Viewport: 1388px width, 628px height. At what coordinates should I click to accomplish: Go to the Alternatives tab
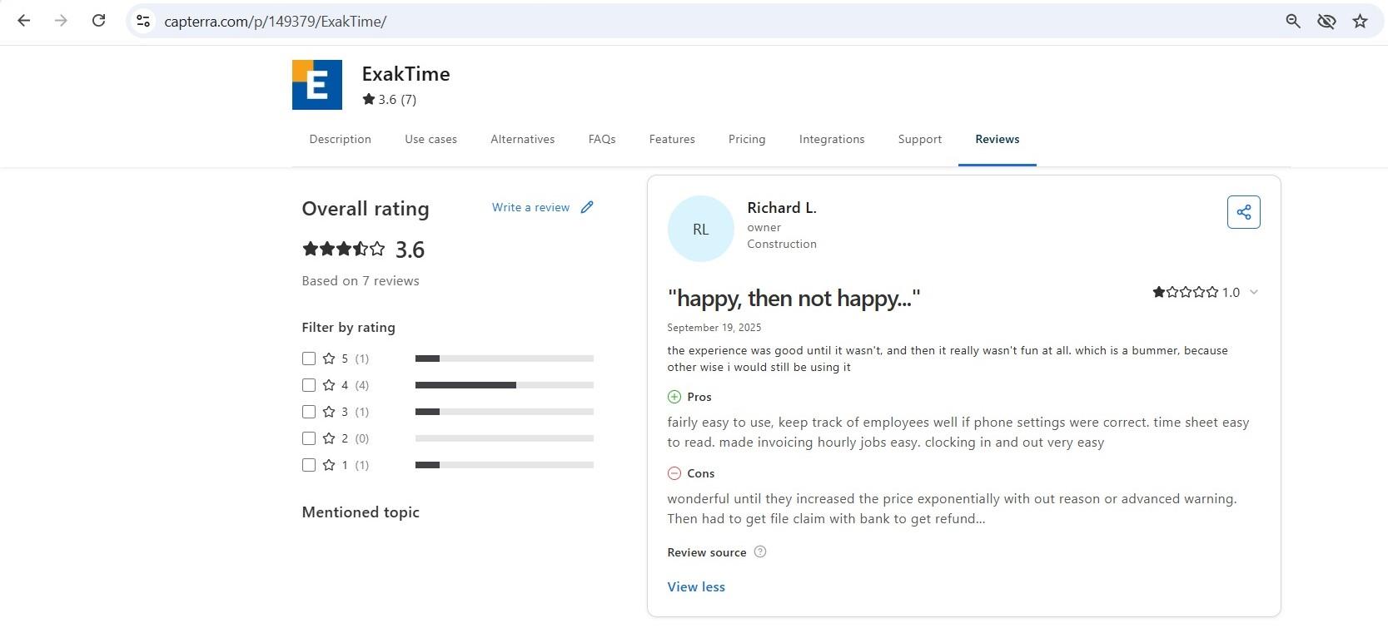pos(522,139)
